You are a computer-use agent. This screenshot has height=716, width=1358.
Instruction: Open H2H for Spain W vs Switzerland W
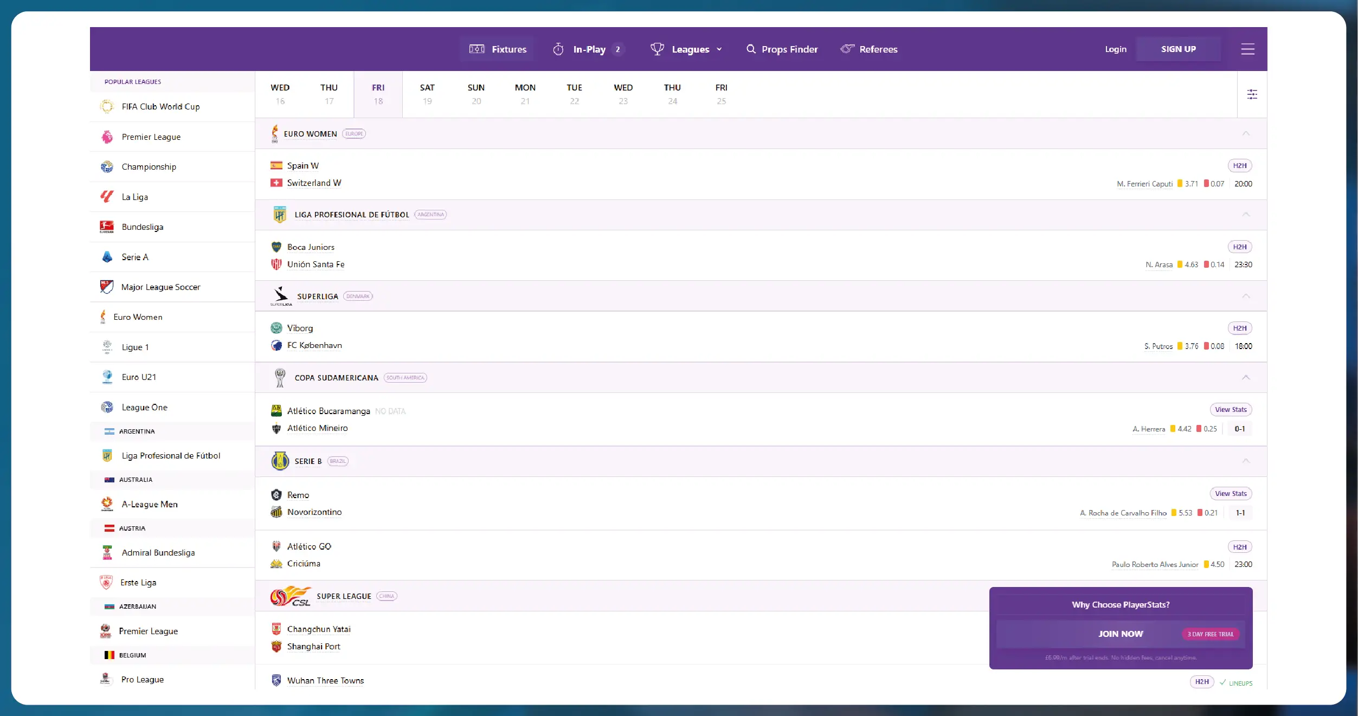coord(1240,165)
